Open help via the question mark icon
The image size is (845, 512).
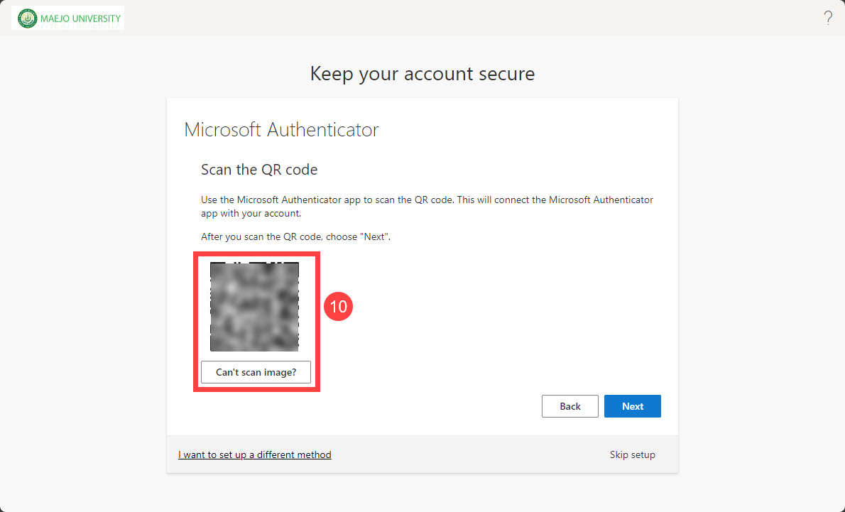828,18
